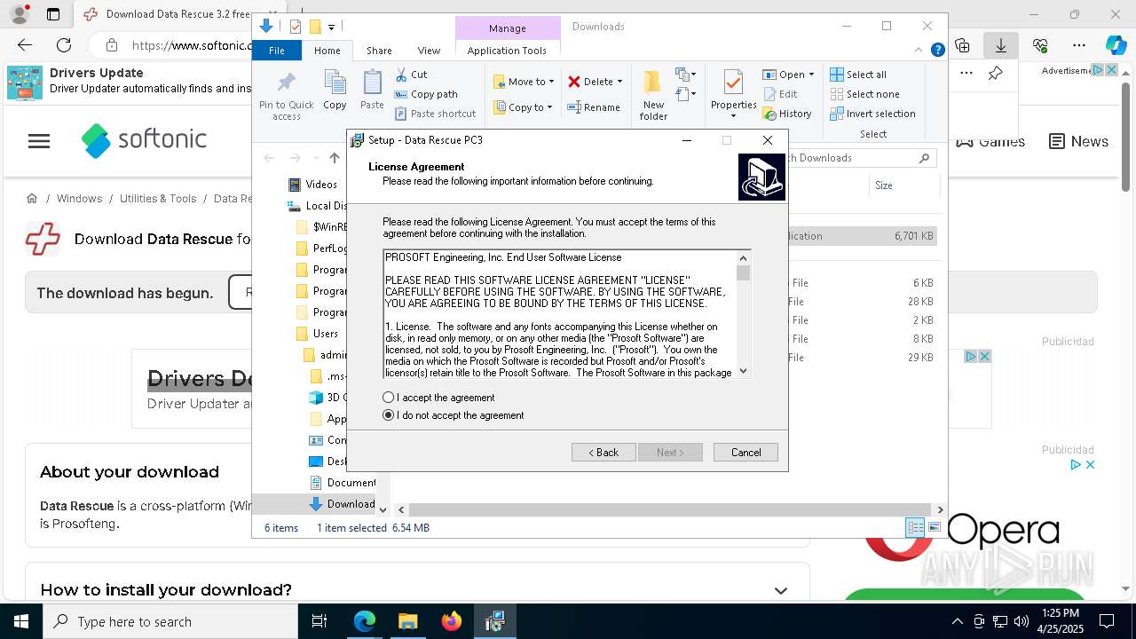Click Paste shortcut in the ribbon
Screen dimensions: 1136x639
pyautogui.click(x=436, y=114)
